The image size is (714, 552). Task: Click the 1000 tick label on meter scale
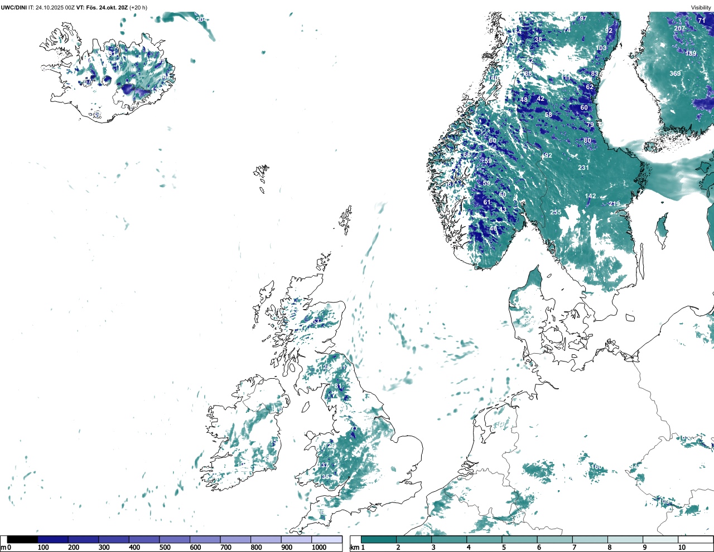(x=319, y=548)
